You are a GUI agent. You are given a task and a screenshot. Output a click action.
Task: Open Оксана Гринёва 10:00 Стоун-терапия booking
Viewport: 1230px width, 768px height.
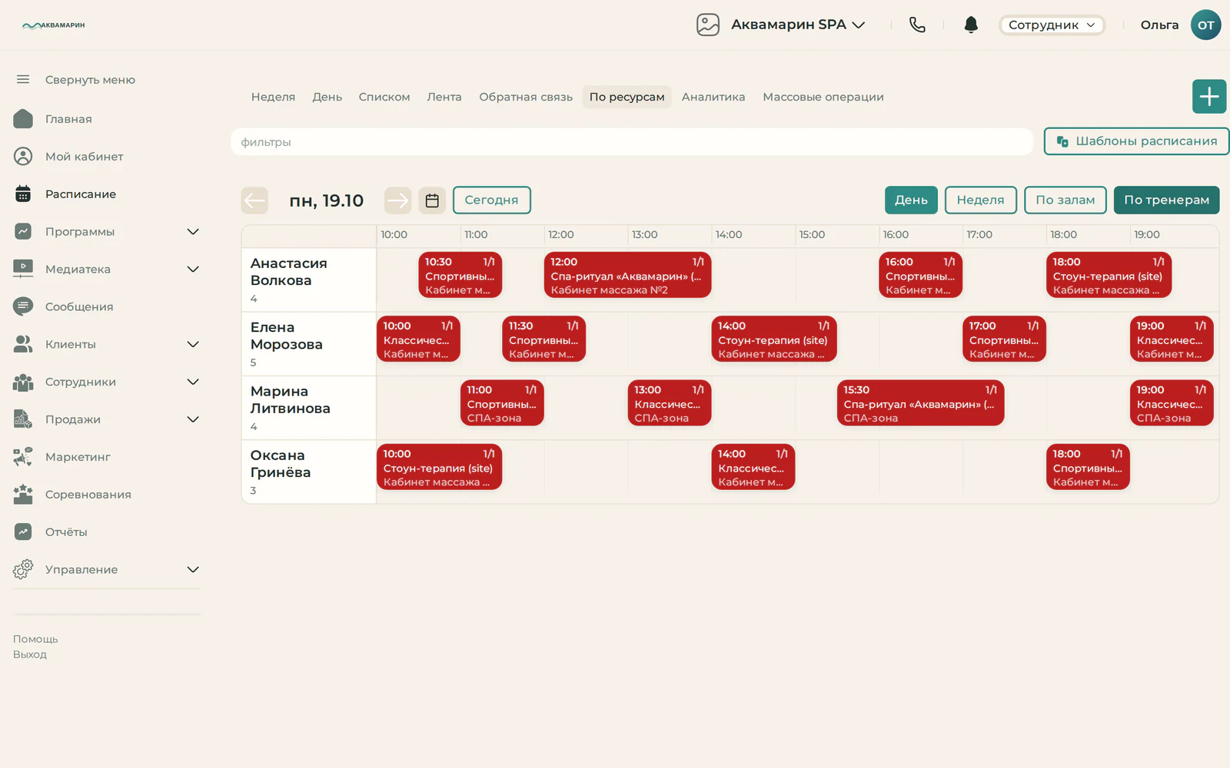click(x=439, y=467)
